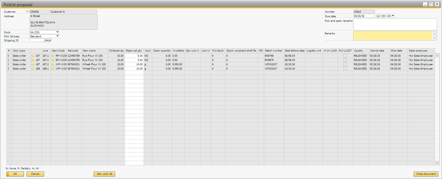Click item link arrow for WF-W200 in row 3
The height and width of the screenshot is (179, 442).
coord(53,69)
